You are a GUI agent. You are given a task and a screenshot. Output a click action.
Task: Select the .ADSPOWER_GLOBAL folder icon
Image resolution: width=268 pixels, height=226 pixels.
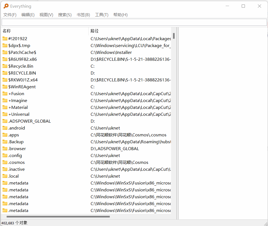tap(5, 121)
